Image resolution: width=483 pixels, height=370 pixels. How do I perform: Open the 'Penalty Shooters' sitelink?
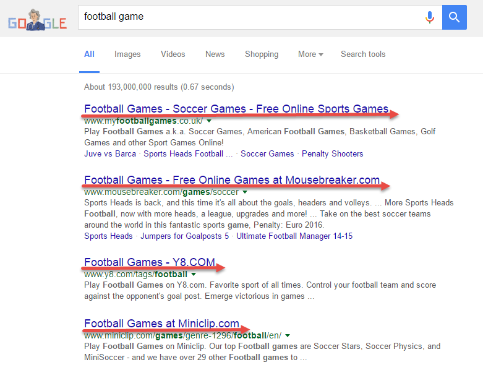click(332, 153)
